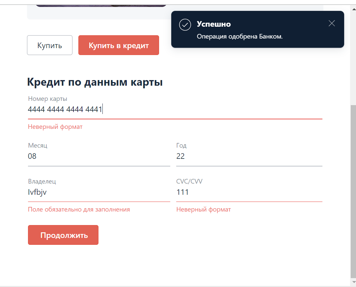The width and height of the screenshot is (356, 287).
Task: Click the success checkmark icon in the notification
Action: 185,24
